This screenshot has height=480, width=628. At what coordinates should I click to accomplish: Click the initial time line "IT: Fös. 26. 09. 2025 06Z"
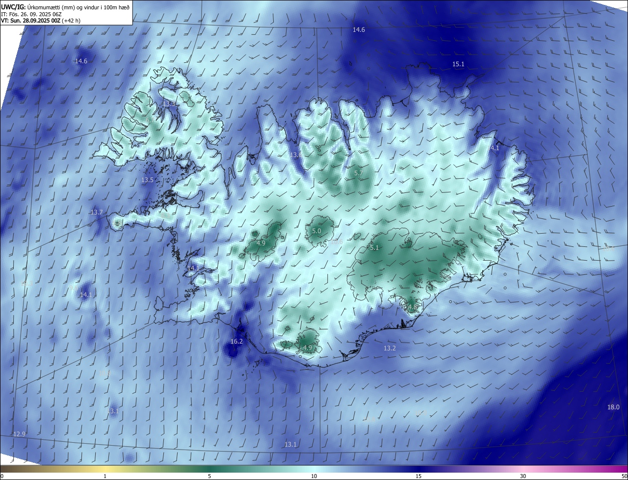pos(31,14)
